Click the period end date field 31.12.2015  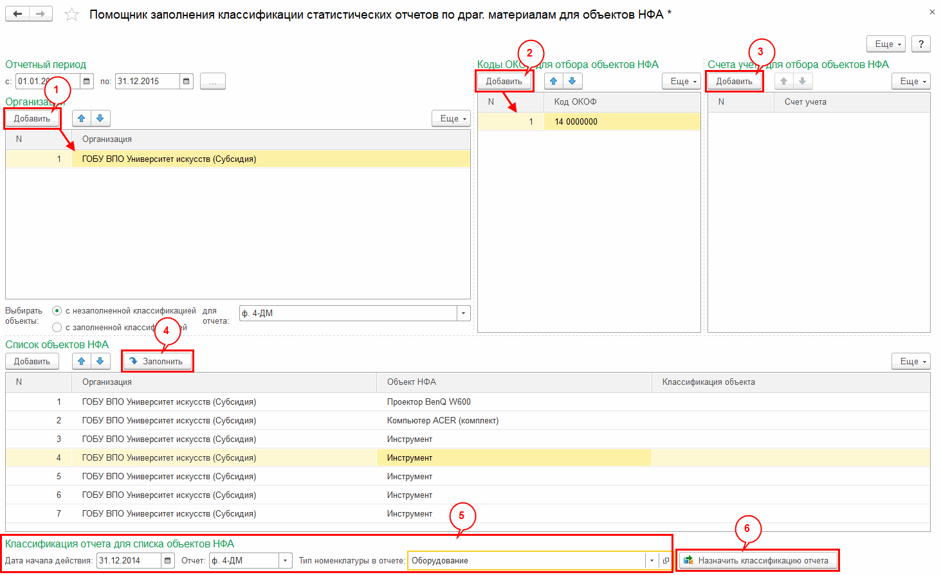tap(147, 82)
